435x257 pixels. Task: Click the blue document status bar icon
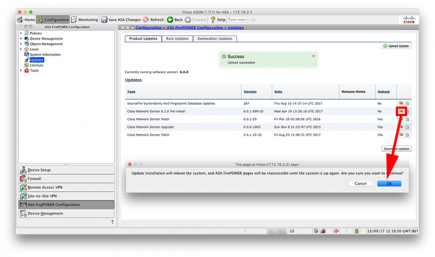coord(315,231)
